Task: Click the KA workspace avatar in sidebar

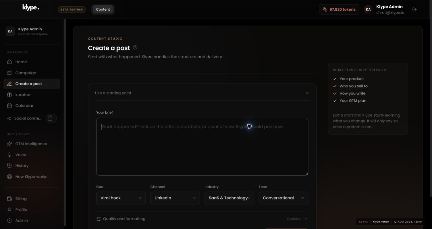Action: (x=10, y=31)
